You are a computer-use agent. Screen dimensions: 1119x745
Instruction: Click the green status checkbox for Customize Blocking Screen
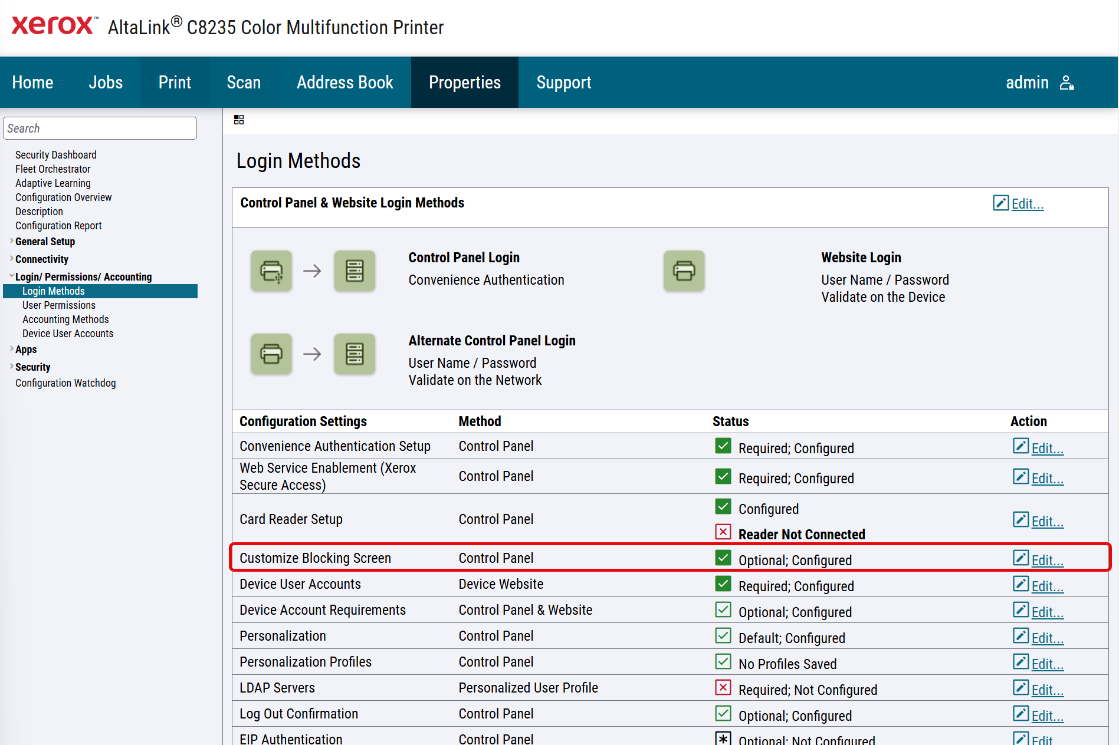tap(723, 558)
